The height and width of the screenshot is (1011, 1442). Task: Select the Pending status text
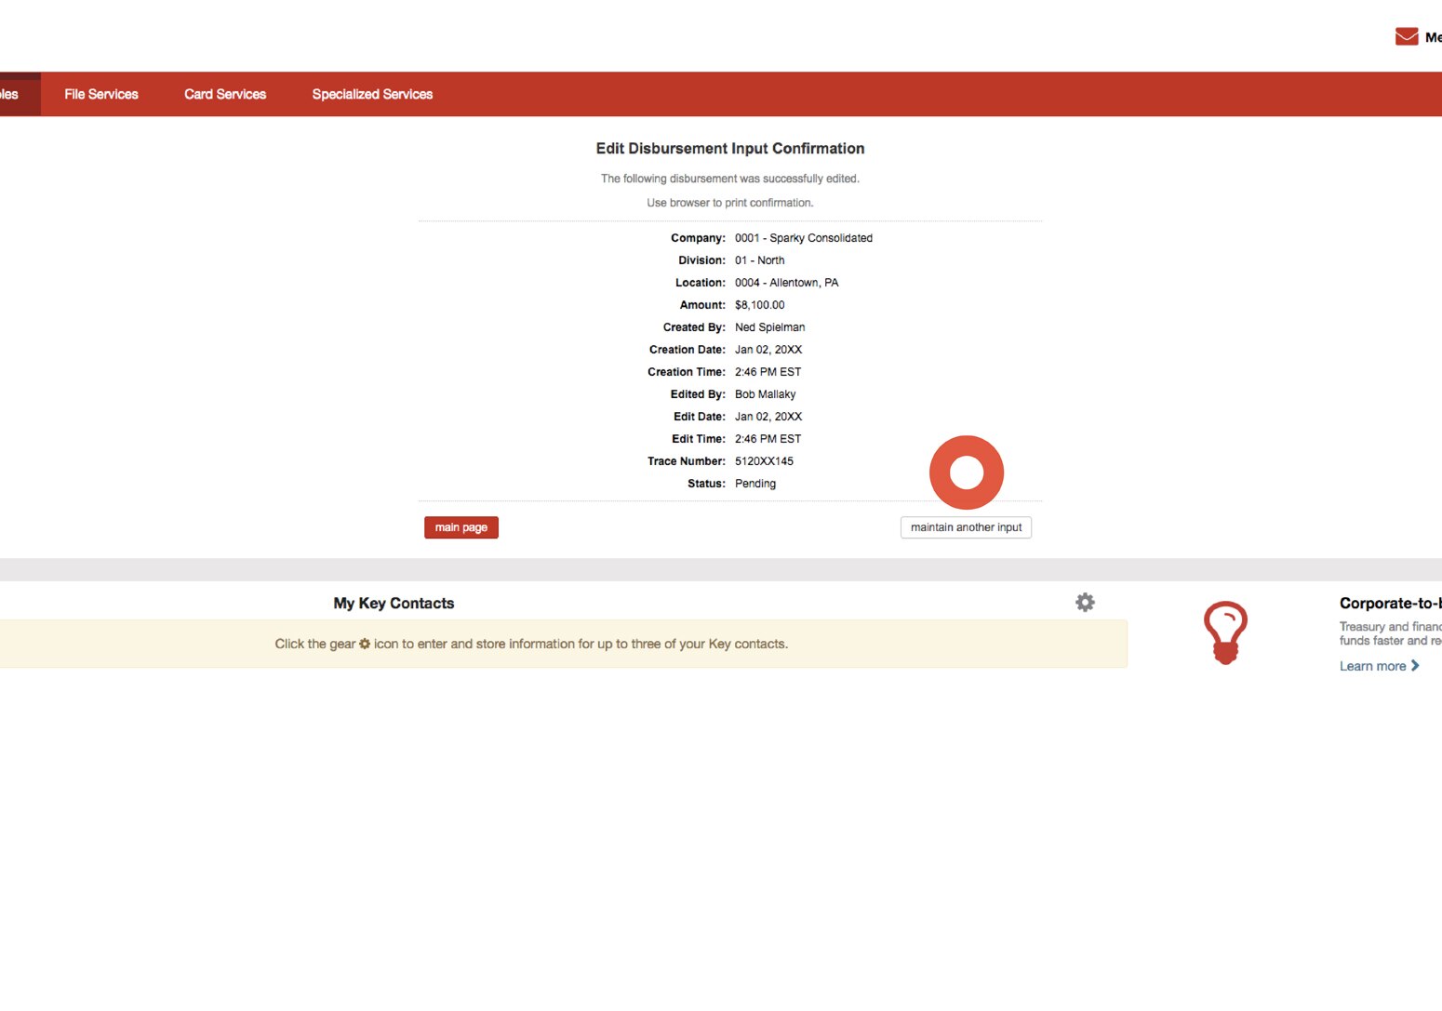coord(754,484)
